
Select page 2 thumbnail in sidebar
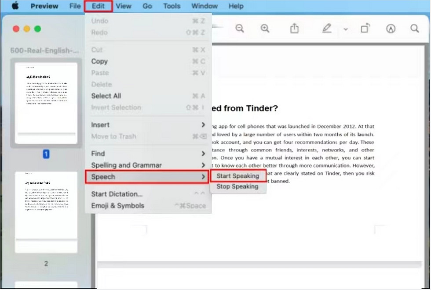pyautogui.click(x=46, y=212)
